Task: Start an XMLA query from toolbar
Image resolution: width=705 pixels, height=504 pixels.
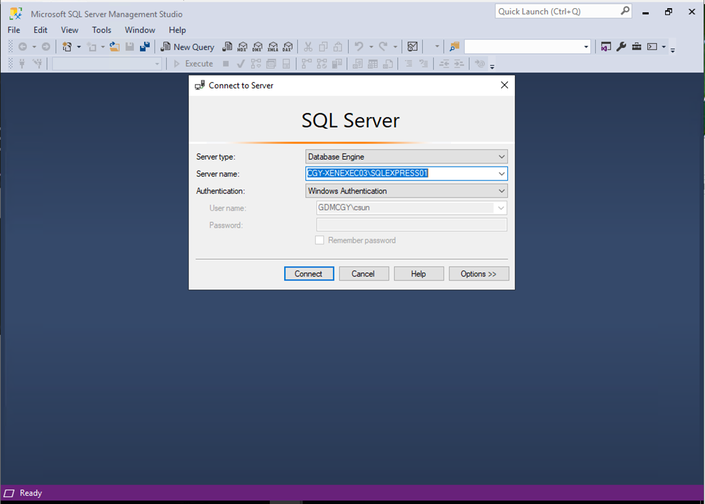Action: click(273, 47)
